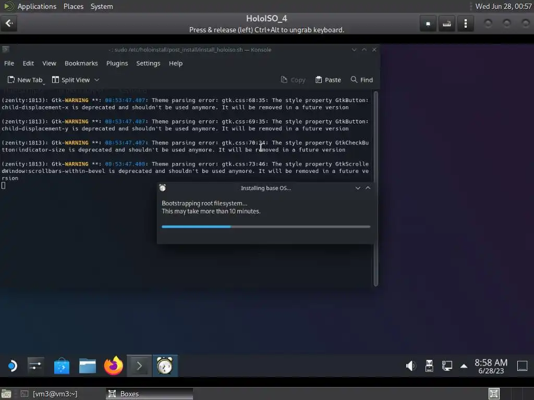Click the alarm clock icon in dialog title
The image size is (534, 400).
tap(163, 187)
